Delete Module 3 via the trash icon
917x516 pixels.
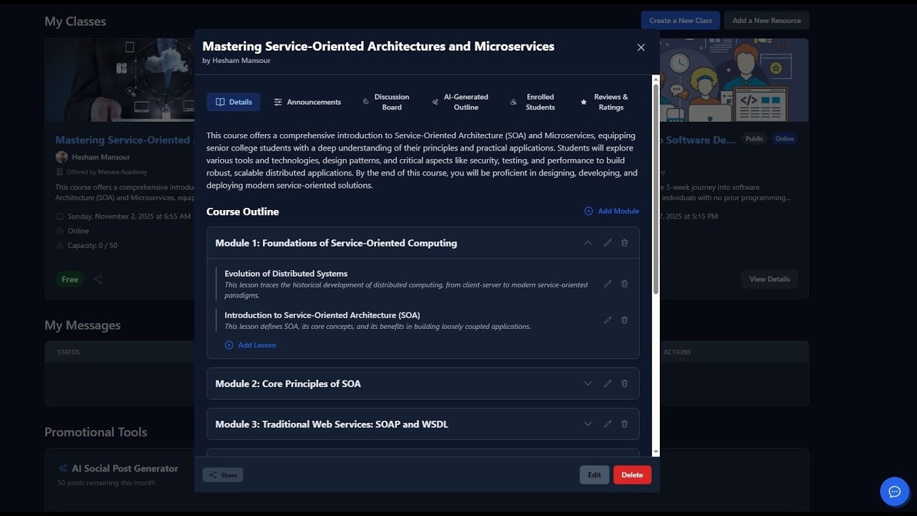point(624,424)
